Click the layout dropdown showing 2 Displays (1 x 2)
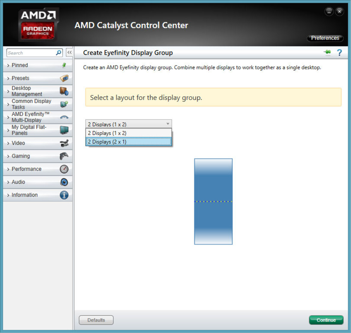351x333 pixels. [128, 124]
